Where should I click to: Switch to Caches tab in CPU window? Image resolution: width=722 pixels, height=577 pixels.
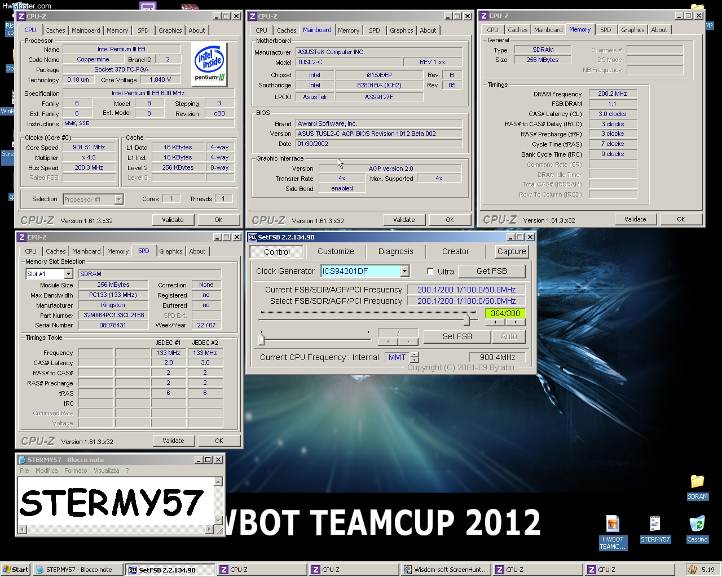[55, 30]
